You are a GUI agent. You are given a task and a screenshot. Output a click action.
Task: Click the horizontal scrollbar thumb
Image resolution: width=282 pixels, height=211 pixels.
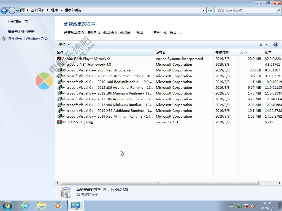159,183
